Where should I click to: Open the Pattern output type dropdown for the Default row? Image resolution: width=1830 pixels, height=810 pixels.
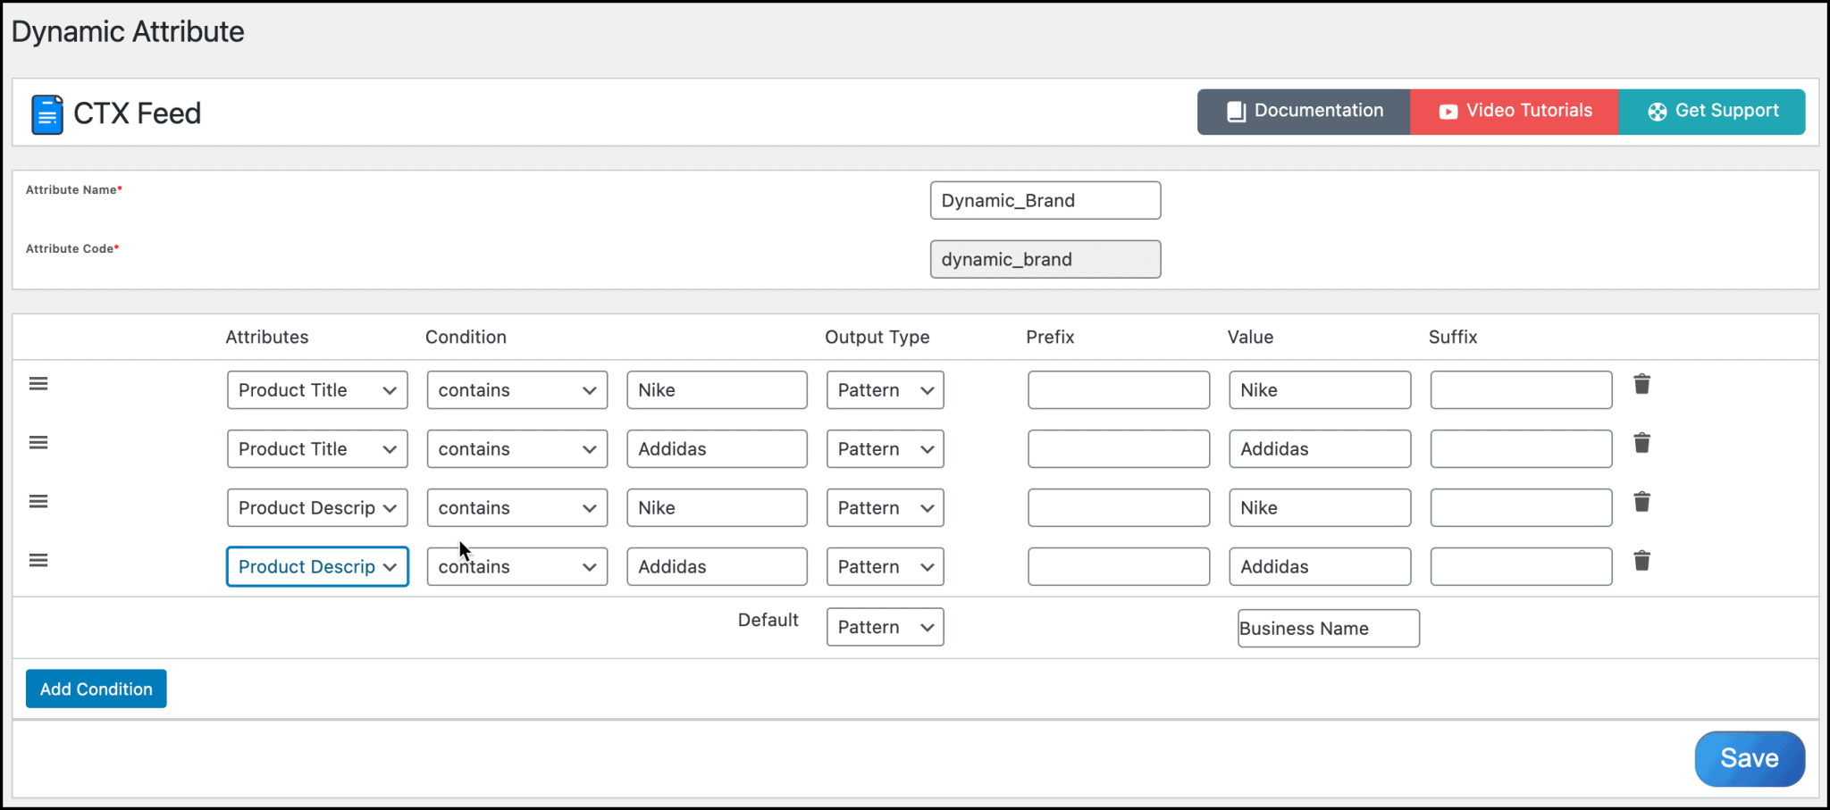coord(884,626)
